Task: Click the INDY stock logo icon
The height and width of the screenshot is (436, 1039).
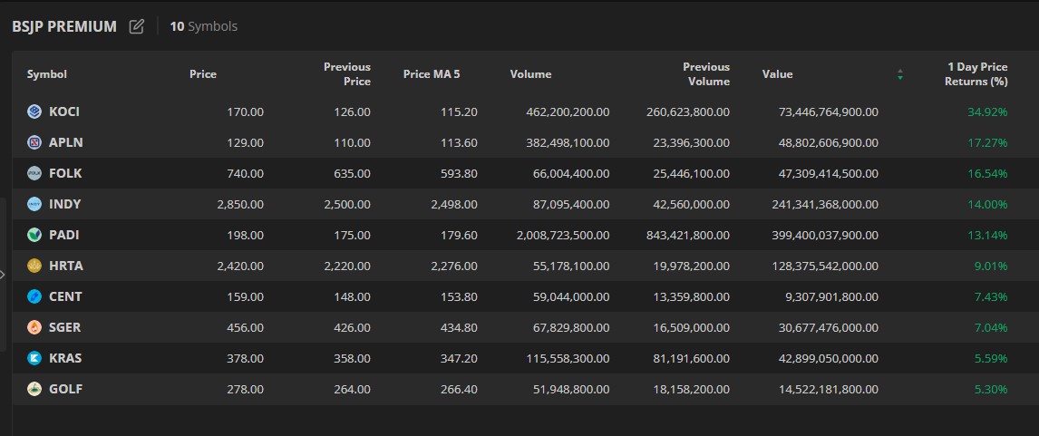Action: [34, 204]
